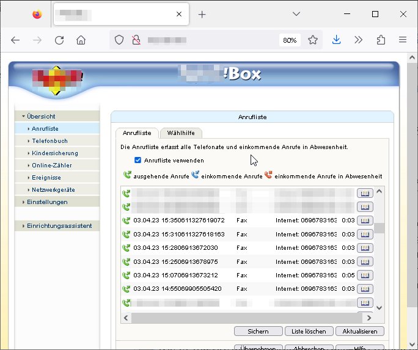Viewport: 418px width, 350px height.
Task: Select the Anrufliste tab
Action: (x=137, y=133)
